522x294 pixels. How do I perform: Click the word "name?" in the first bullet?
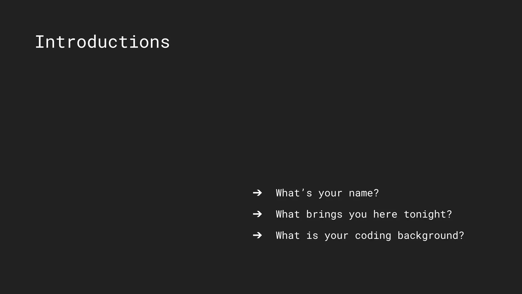click(x=364, y=193)
